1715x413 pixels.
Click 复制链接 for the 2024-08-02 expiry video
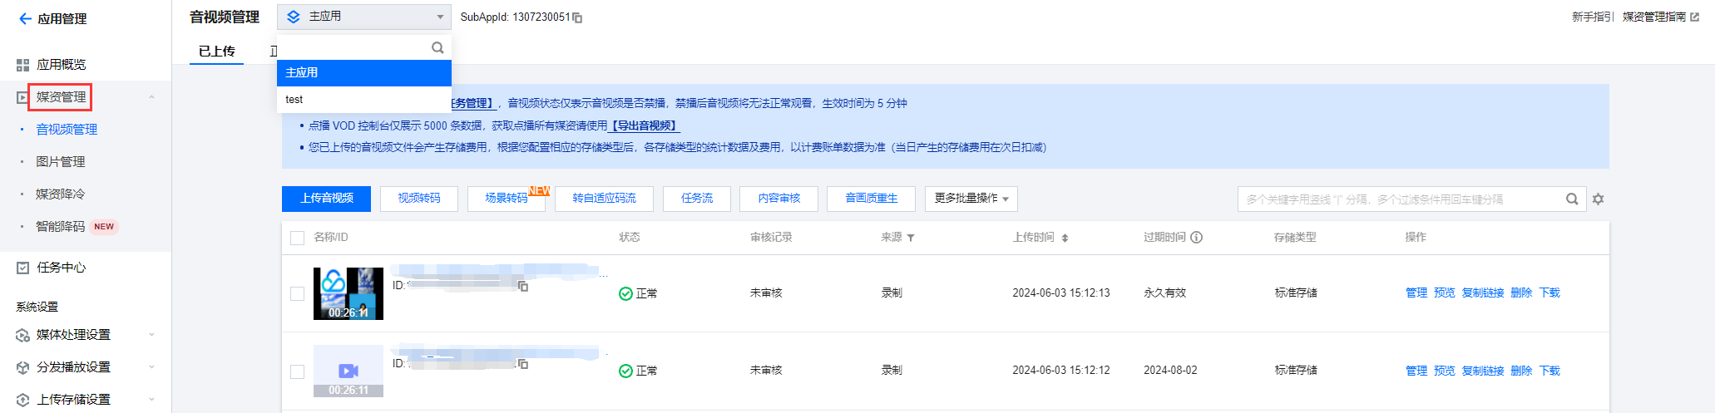coord(1483,371)
